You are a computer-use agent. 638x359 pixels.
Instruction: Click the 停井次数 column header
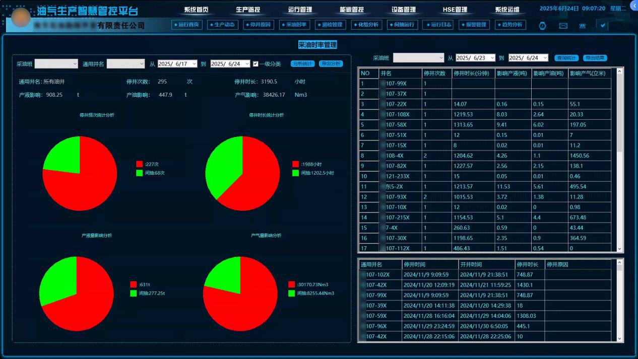436,73
